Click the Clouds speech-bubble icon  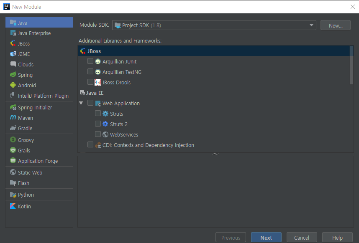(x=13, y=64)
